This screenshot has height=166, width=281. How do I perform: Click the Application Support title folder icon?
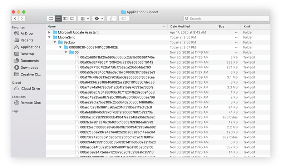pyautogui.click(x=123, y=12)
